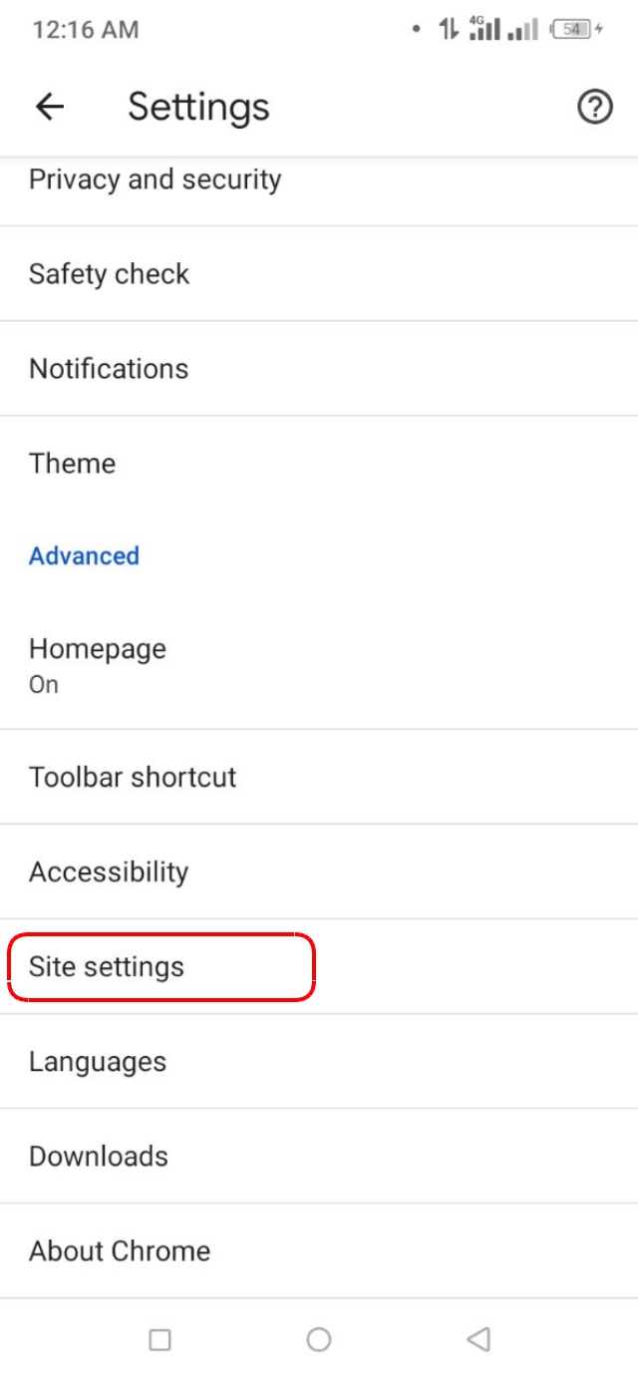638x1382 pixels.
Task: Open the Help question mark icon
Action: (x=594, y=107)
